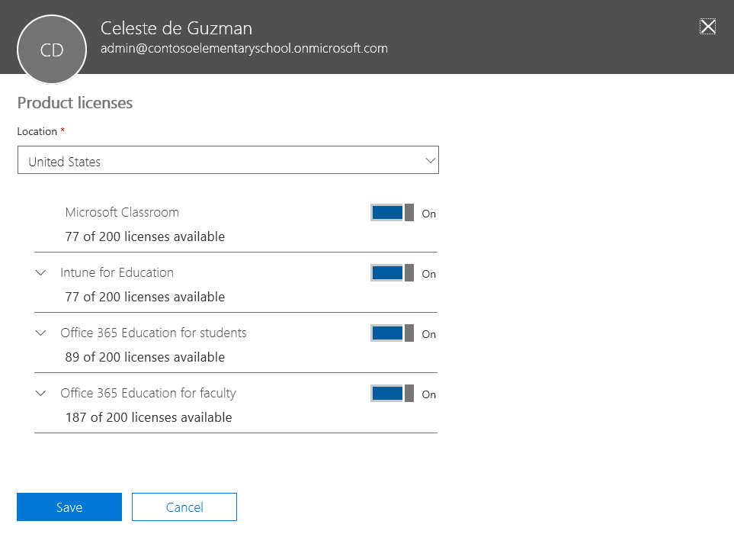Cancel the license edits
734x534 pixels.
coord(184,507)
